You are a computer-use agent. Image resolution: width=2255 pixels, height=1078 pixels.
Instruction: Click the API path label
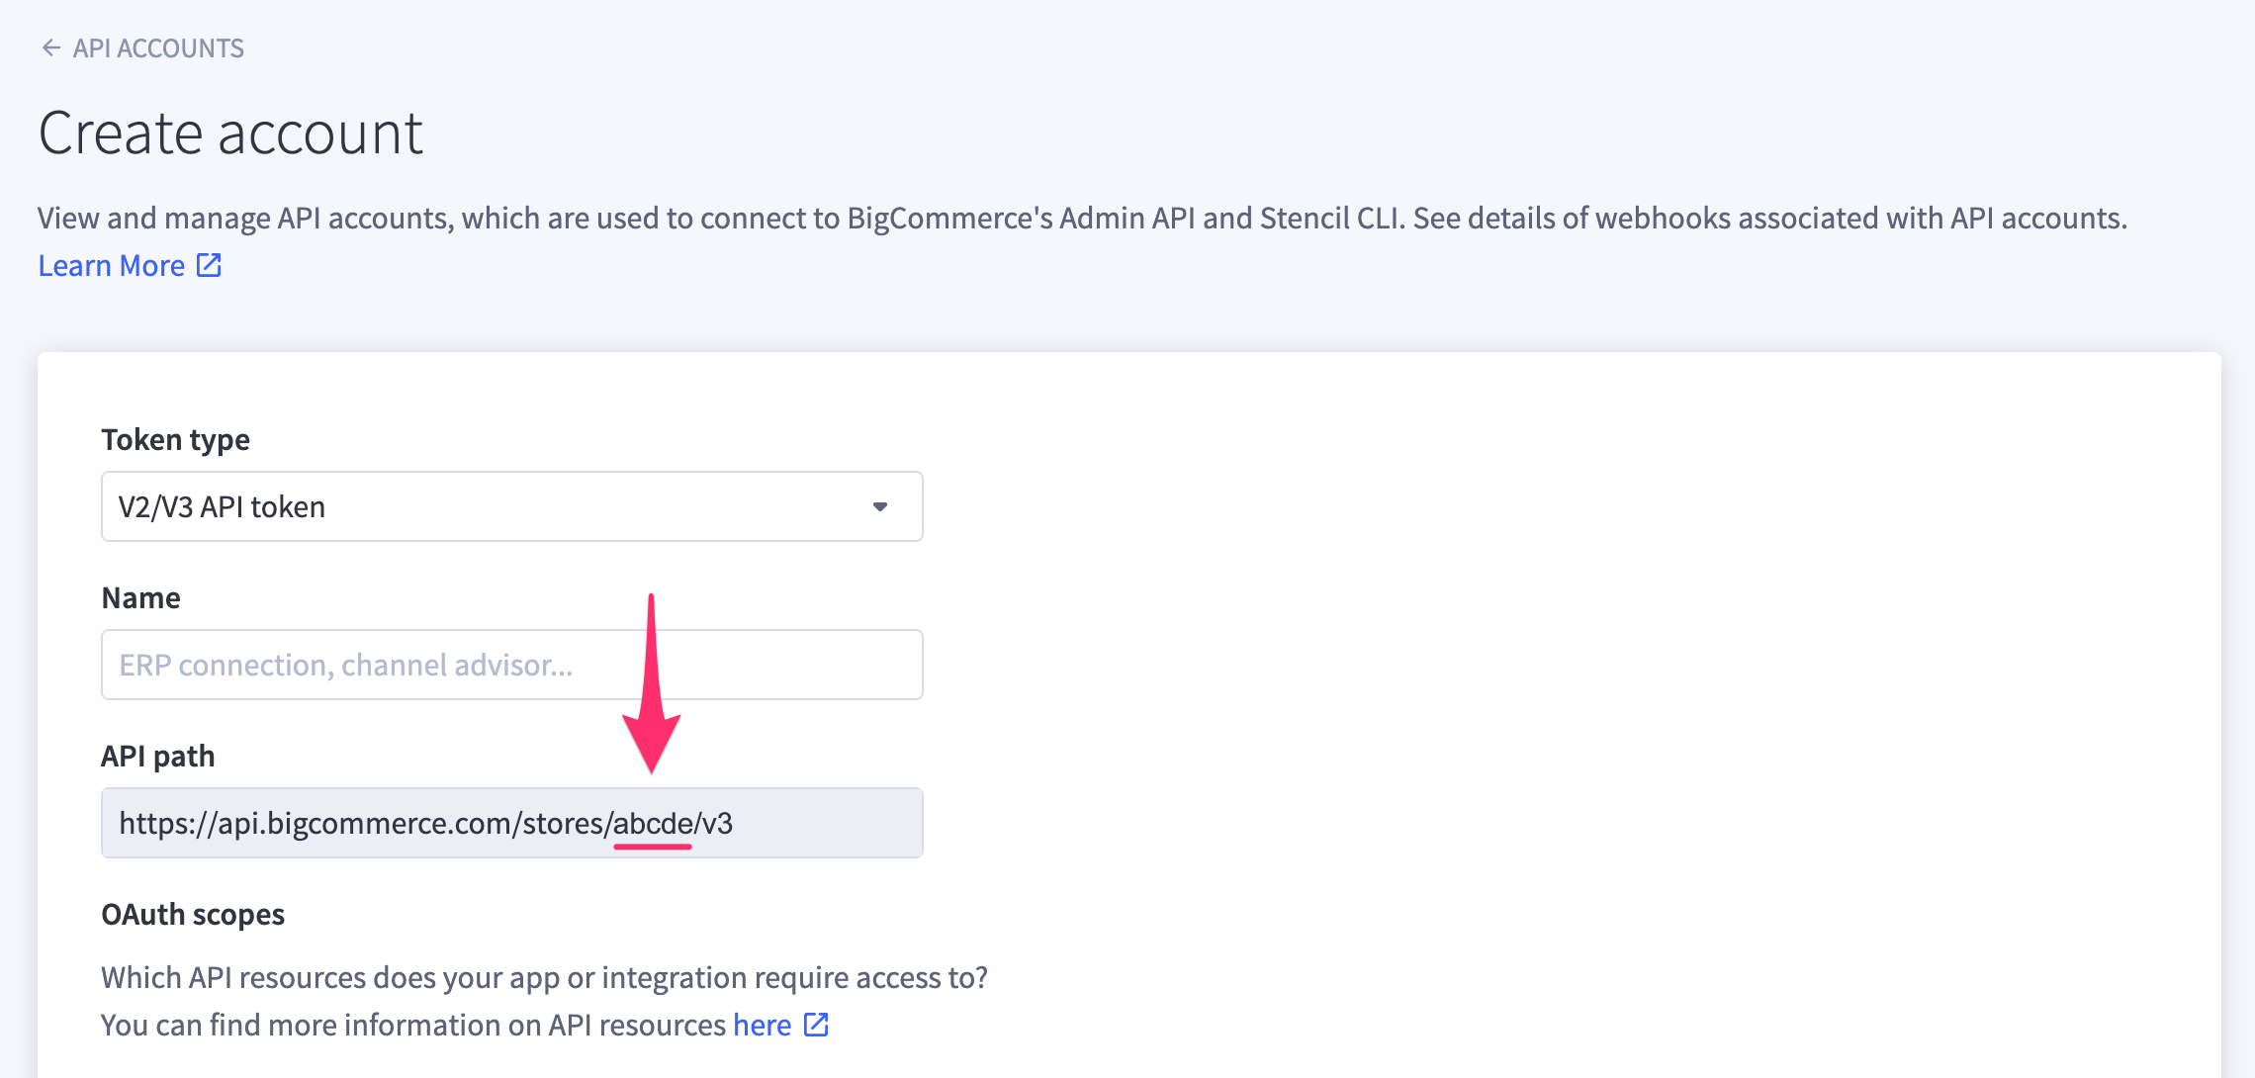point(158,757)
